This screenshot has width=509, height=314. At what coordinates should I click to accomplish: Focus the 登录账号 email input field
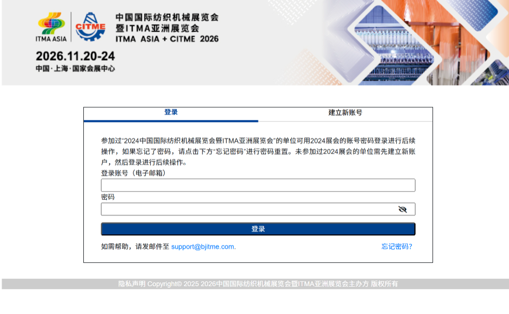point(258,185)
